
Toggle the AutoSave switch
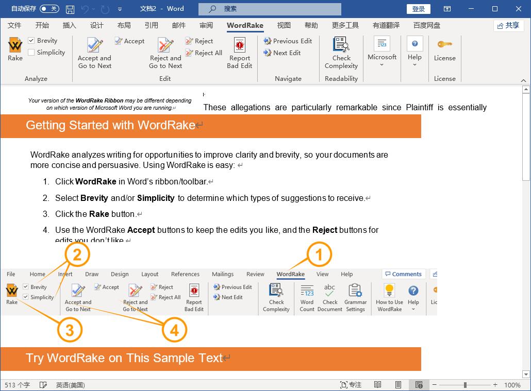point(49,9)
